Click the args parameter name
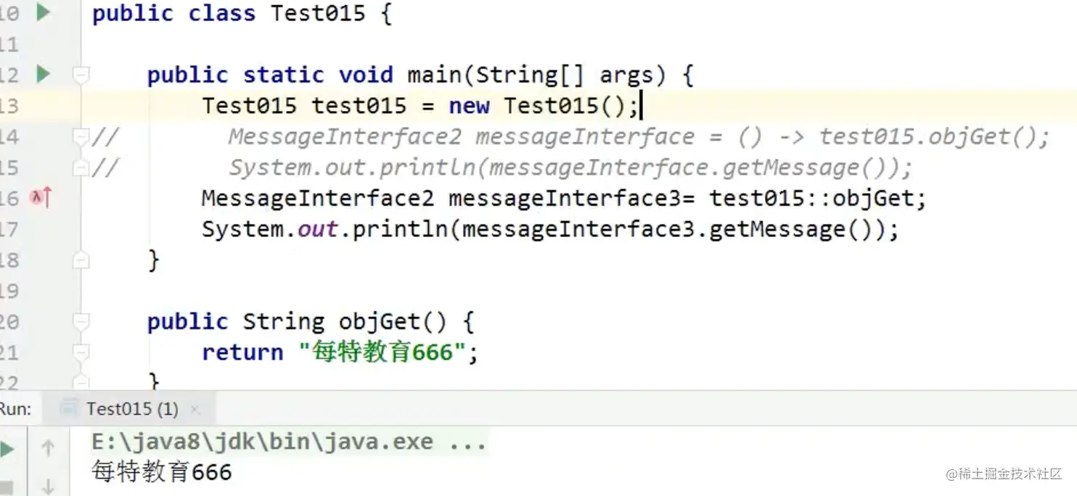Image resolution: width=1077 pixels, height=496 pixels. [627, 75]
